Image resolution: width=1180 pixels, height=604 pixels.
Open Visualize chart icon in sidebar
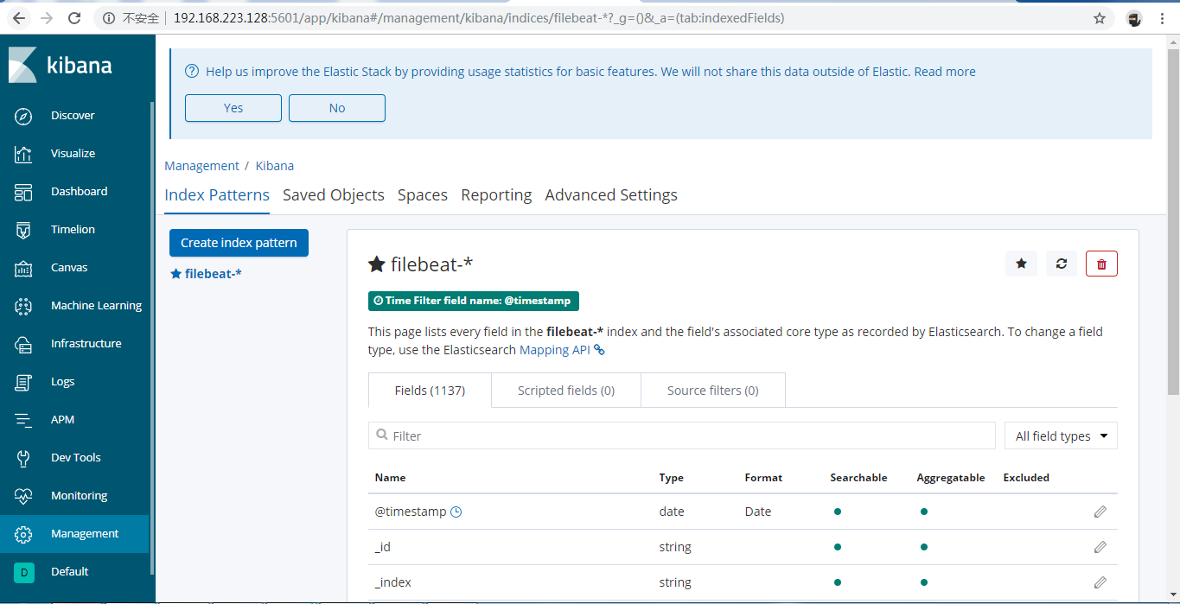point(23,154)
